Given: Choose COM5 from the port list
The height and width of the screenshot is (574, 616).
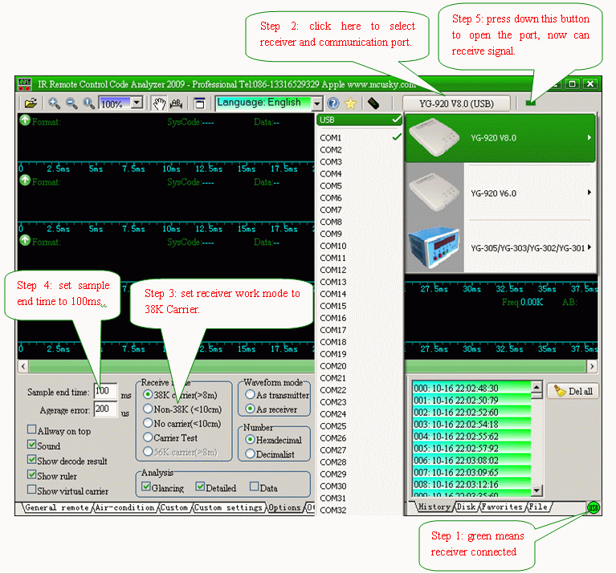Looking at the screenshot, I should pos(331,185).
